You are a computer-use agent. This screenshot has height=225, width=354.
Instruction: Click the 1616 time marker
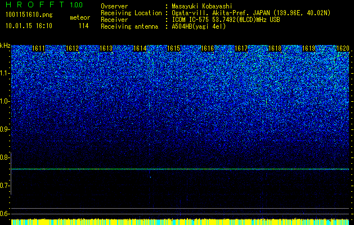[207, 48]
